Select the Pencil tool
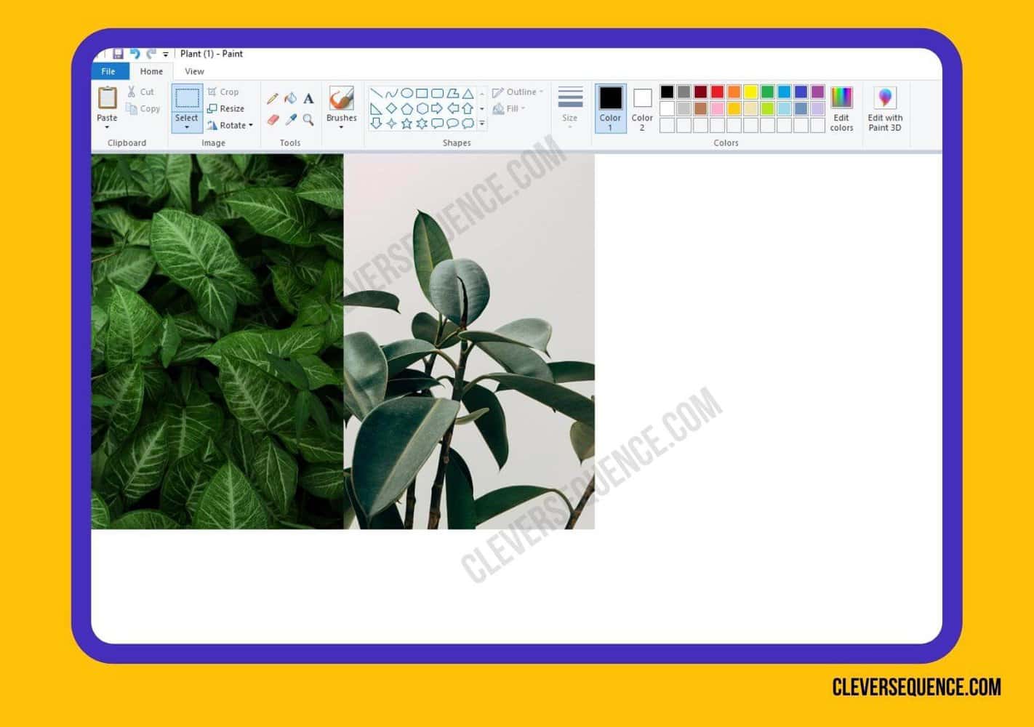Image resolution: width=1034 pixels, height=727 pixels. pos(272,97)
